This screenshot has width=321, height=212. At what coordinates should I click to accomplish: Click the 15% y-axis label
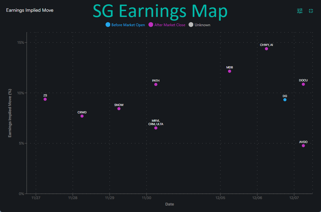coord(20,43)
